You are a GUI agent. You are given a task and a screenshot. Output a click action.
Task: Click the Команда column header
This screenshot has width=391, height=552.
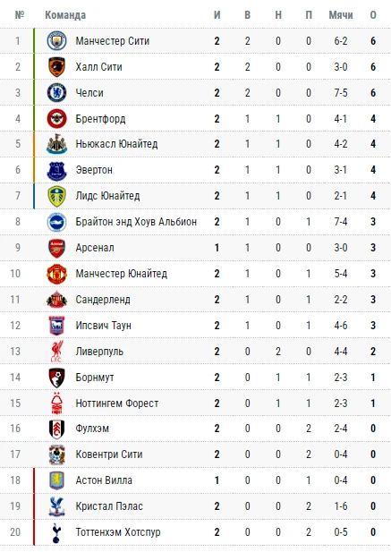[x=65, y=15]
